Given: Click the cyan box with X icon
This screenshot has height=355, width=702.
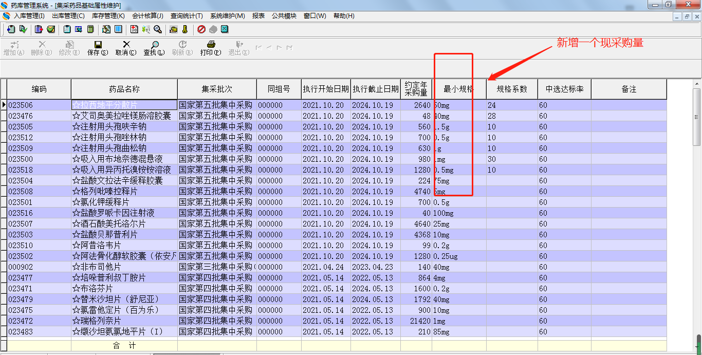Looking at the screenshot, I should pos(225,29).
